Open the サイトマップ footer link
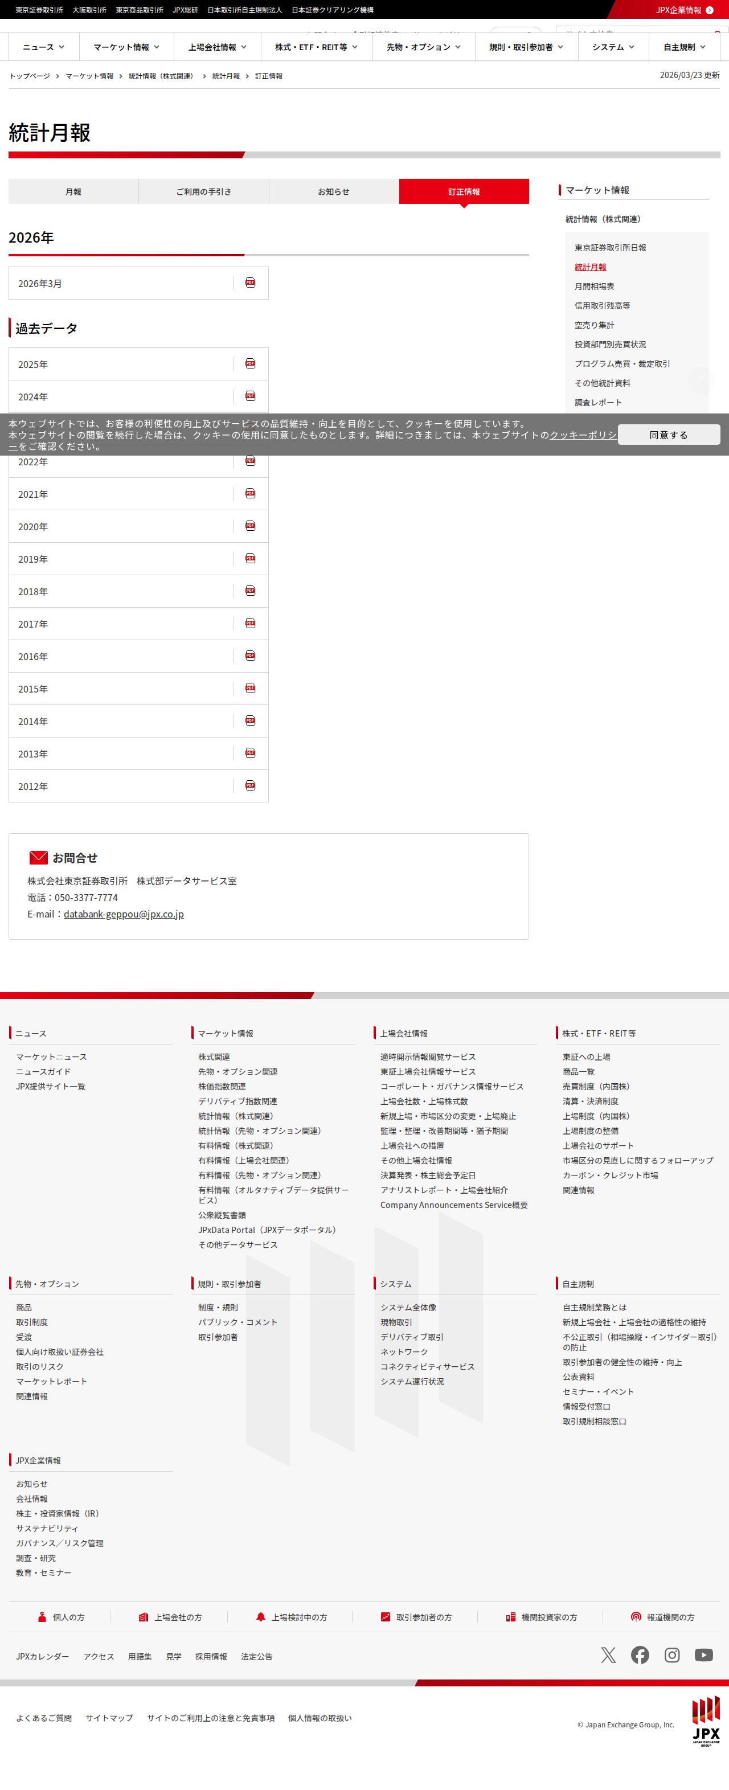Viewport: 729px width, 1790px height. coord(109,1718)
